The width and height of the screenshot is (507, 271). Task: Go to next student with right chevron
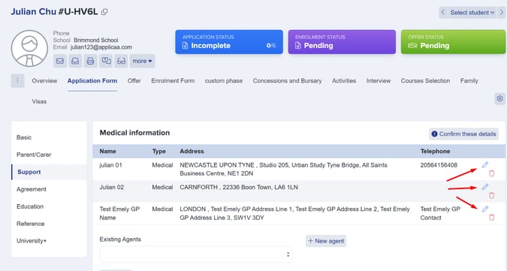click(x=501, y=13)
